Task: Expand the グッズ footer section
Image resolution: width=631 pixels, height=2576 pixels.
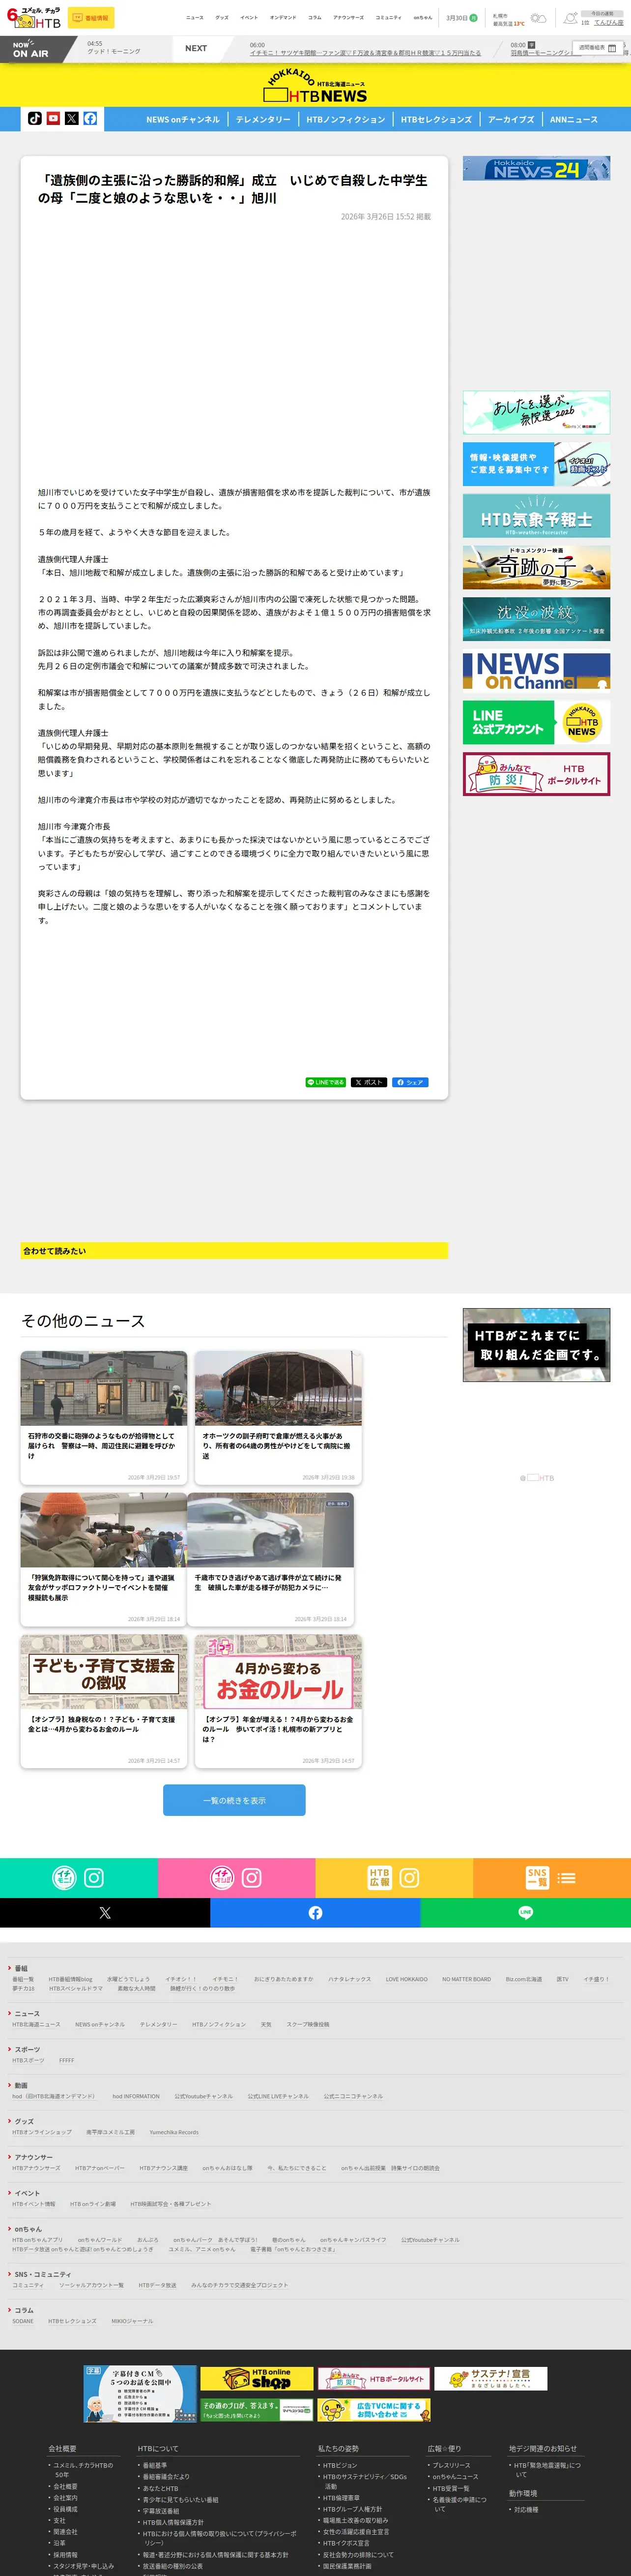Action: coord(23,2121)
